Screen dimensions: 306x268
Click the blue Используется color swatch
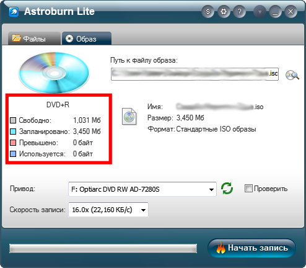tap(13, 154)
